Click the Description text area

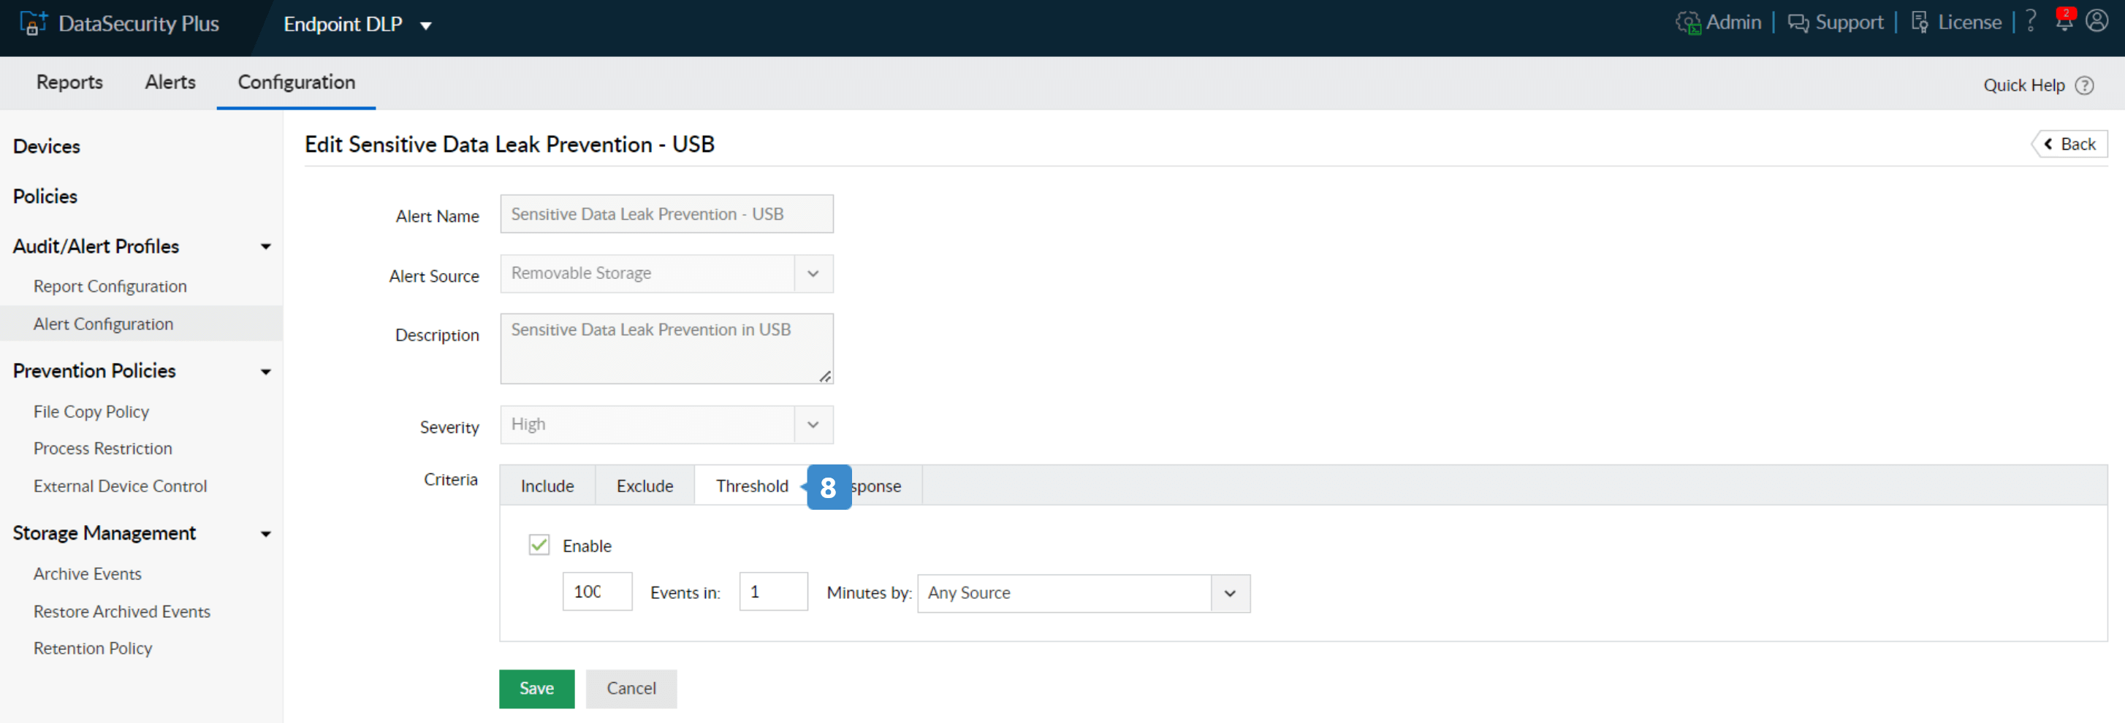tap(666, 349)
